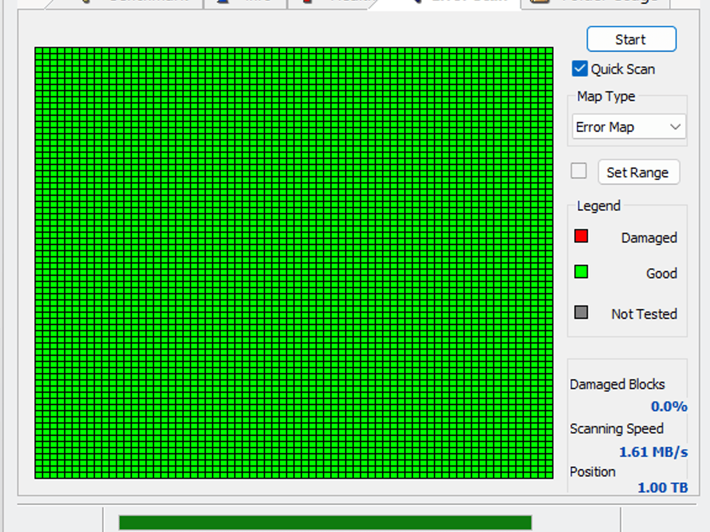Select the 'Damaged' legend label
Image resolution: width=710 pixels, height=532 pixels.
649,238
